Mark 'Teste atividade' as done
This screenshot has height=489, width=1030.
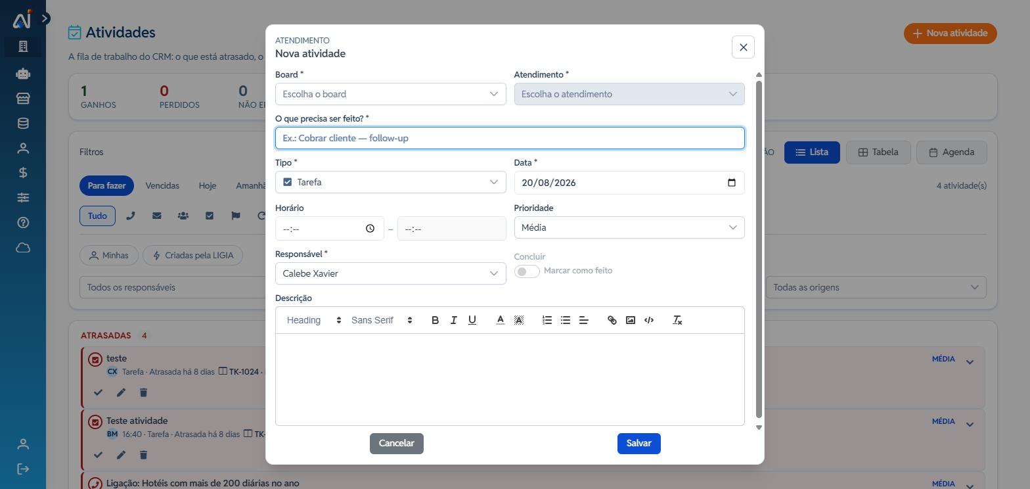click(98, 455)
